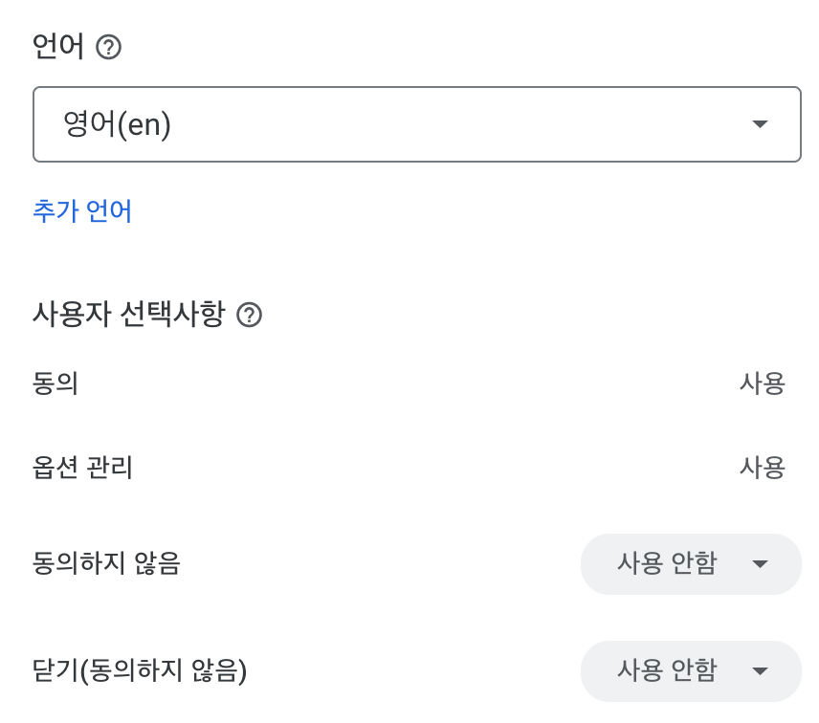Click the 사용자 선택사항 section heading
819x723 pixels.
click(x=129, y=314)
